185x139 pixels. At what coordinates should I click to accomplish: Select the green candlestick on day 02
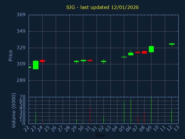[x=103, y=61]
